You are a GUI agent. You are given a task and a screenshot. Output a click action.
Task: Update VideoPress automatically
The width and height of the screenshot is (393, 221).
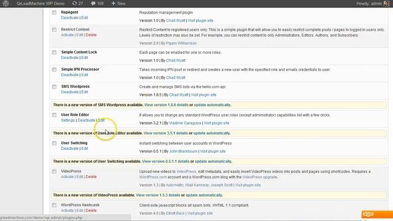[x=204, y=195]
